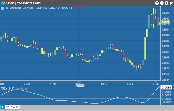Close the chart widget with X
Screen dimensions: 174x111
171,3
